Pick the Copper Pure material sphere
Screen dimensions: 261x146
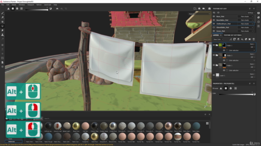[168, 126]
